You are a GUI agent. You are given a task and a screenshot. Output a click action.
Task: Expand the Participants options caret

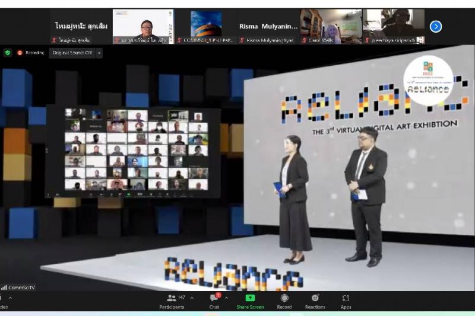(x=191, y=298)
